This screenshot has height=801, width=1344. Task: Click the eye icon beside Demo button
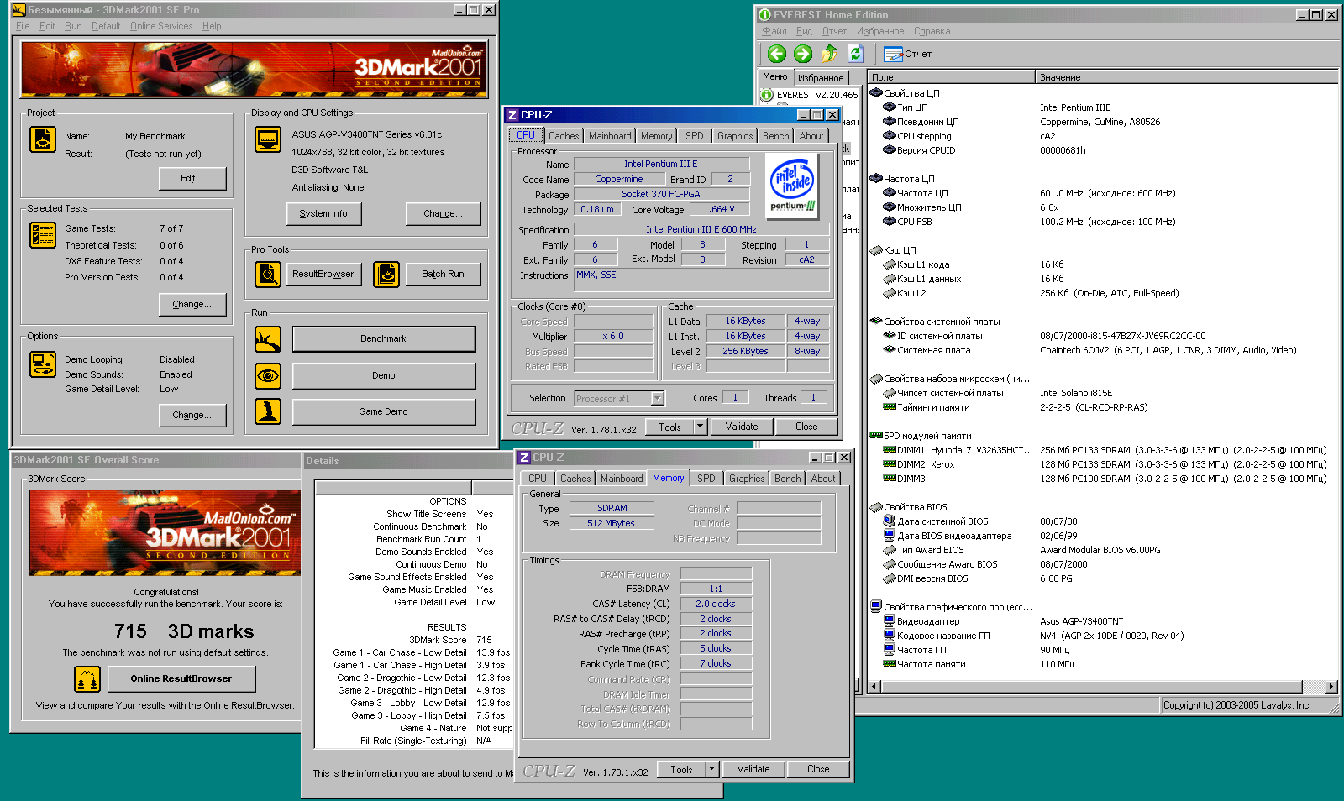coord(268,375)
